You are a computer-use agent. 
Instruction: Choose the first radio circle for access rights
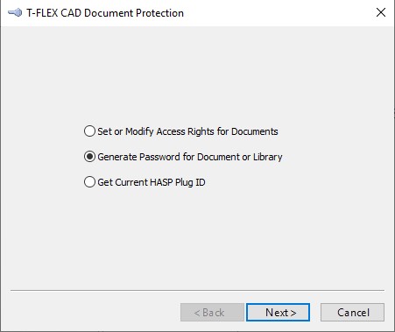(x=89, y=131)
